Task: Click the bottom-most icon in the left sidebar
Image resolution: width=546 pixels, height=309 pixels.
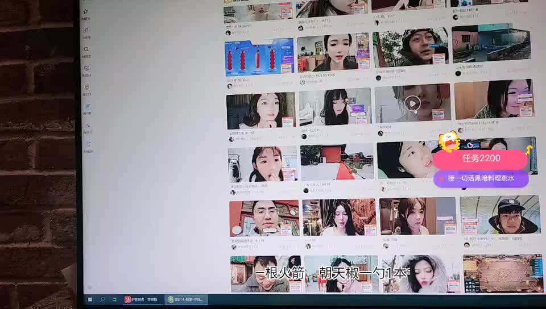Action: coord(88,144)
